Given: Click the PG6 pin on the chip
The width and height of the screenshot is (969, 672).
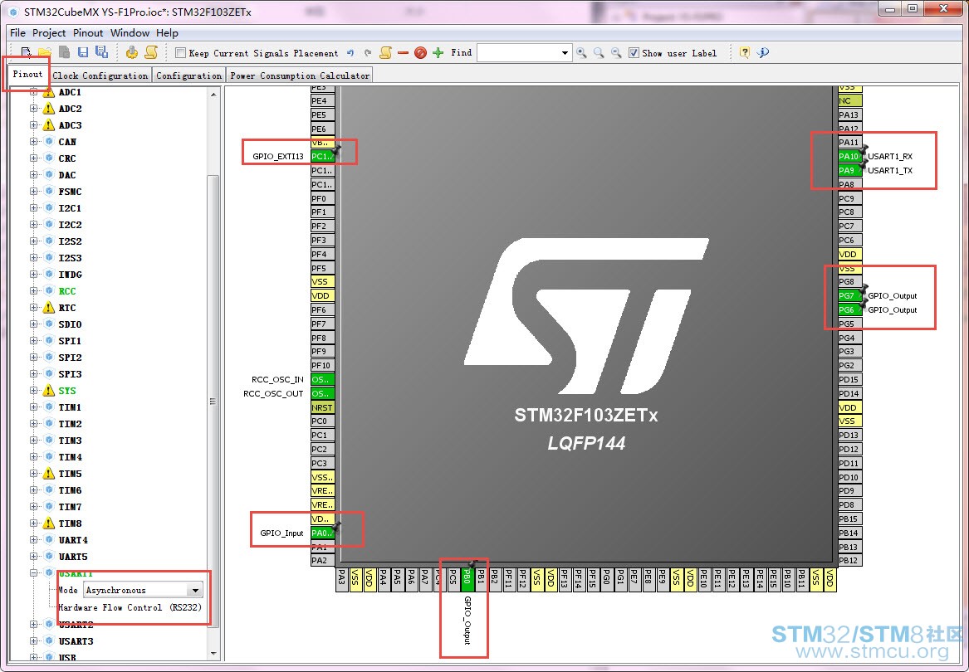Looking at the screenshot, I should click(x=849, y=310).
